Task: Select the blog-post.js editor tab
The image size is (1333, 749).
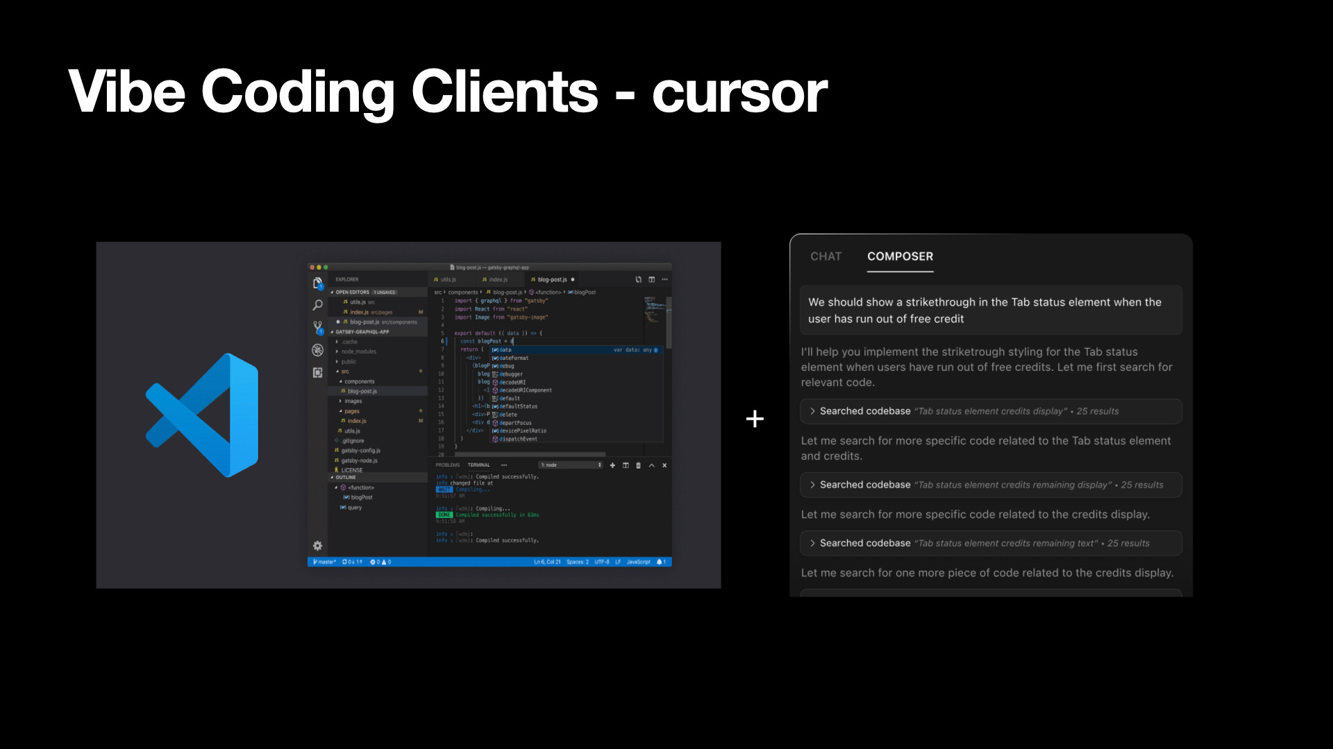Action: (x=553, y=279)
